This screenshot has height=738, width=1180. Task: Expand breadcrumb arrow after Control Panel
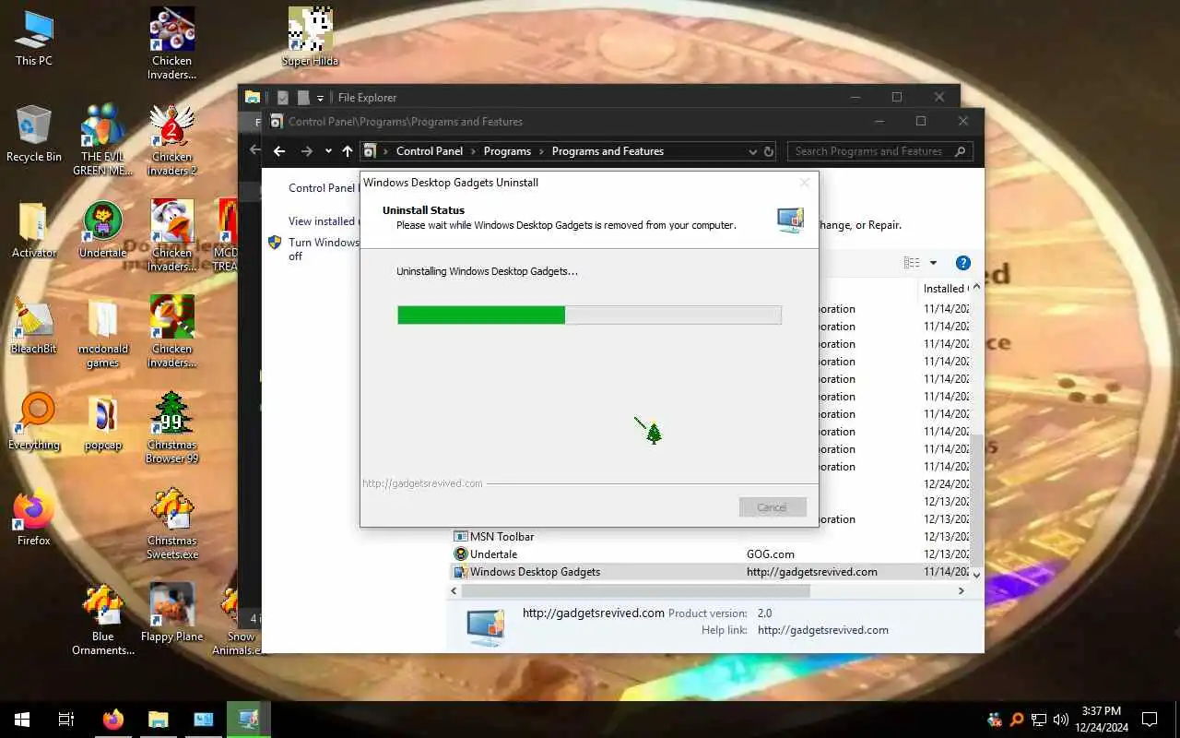point(473,151)
